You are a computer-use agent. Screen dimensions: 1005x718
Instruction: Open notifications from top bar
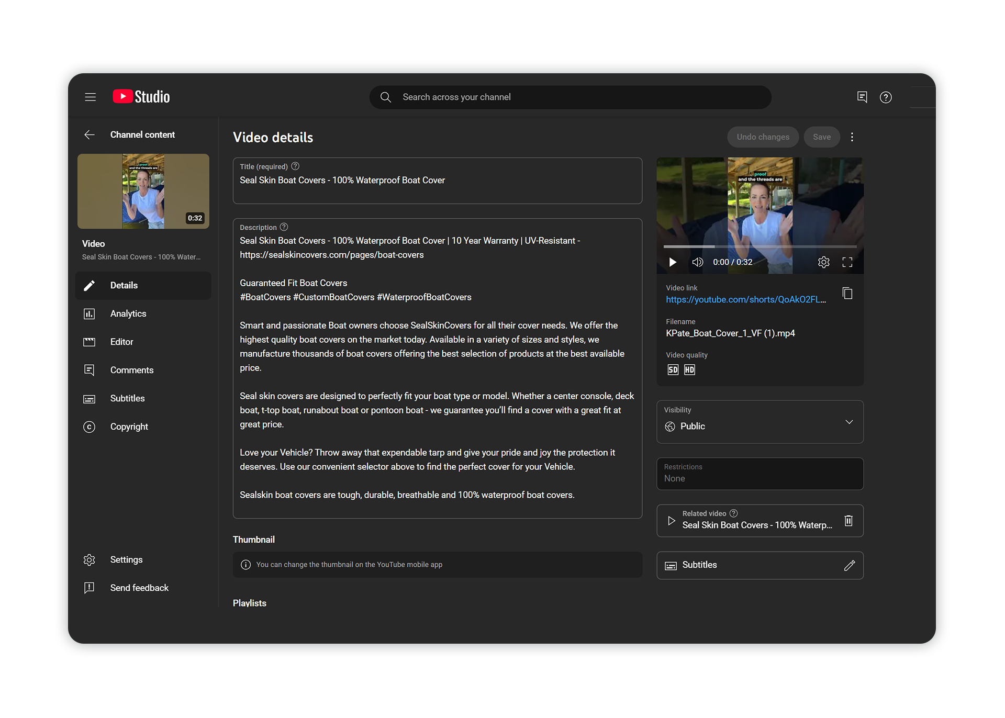862,97
